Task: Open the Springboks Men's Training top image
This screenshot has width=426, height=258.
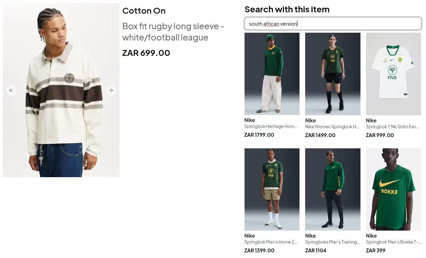Action: coord(333,189)
